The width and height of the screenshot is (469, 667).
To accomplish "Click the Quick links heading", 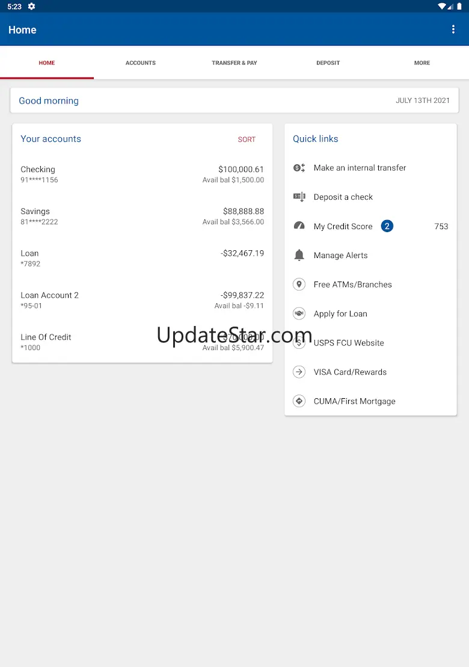I will pyautogui.click(x=316, y=139).
